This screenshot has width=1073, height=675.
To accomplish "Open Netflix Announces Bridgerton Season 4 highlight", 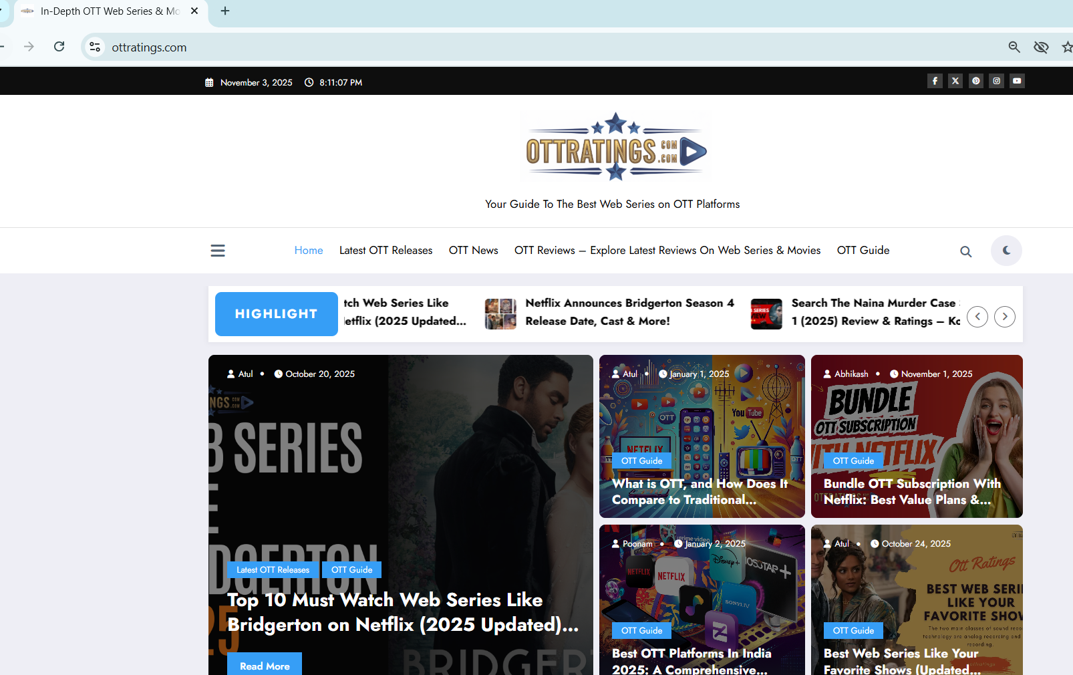I will [630, 312].
